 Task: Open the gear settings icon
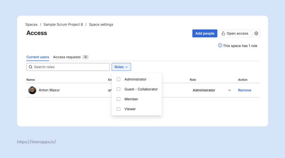pyautogui.click(x=256, y=33)
